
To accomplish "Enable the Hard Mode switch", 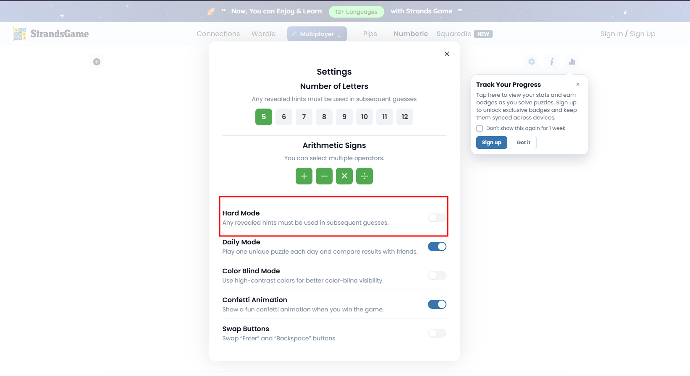I will 437,218.
